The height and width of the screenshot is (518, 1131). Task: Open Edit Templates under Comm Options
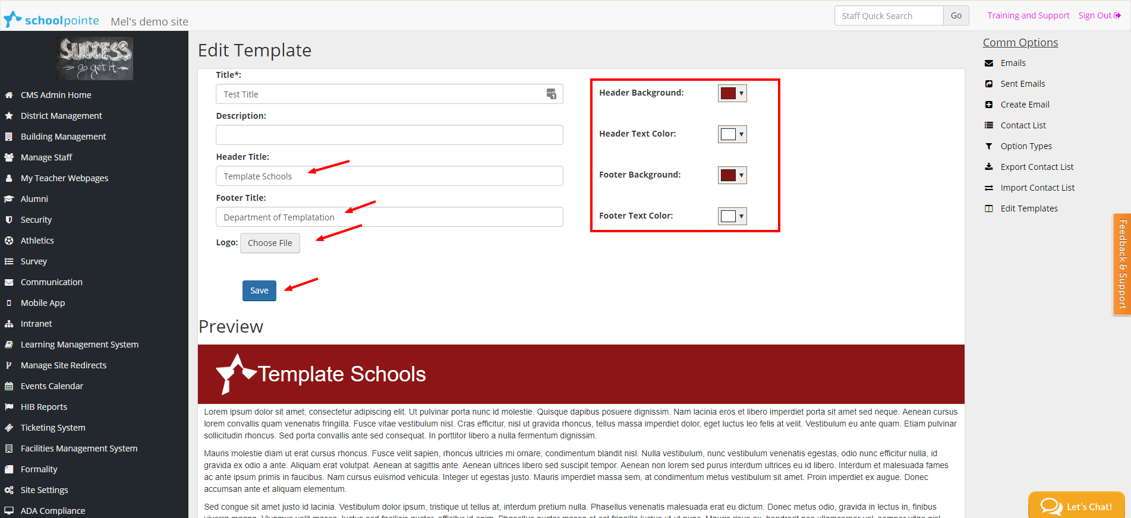[1029, 209]
